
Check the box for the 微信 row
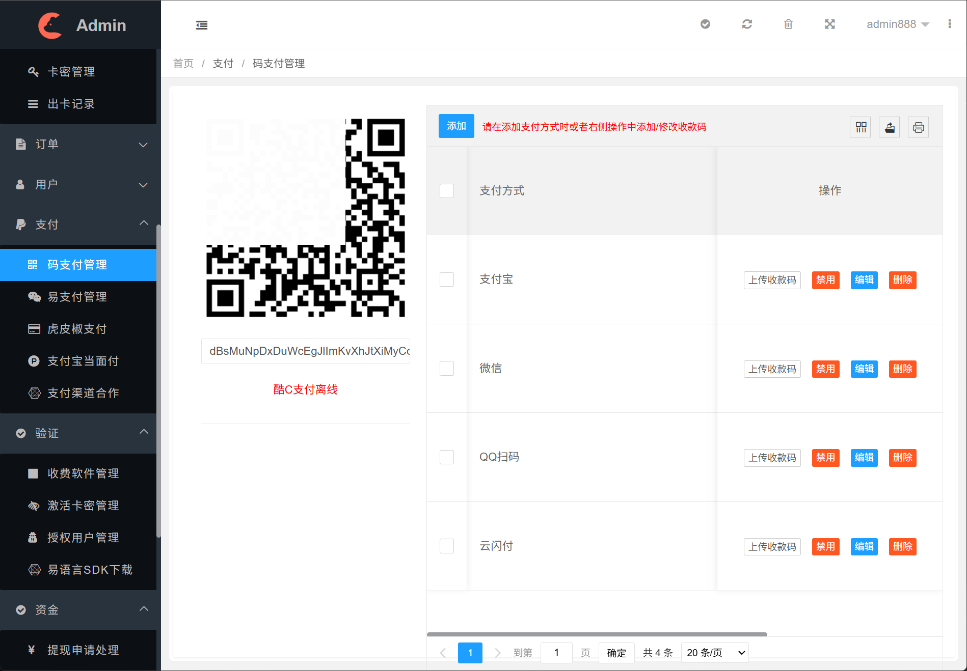(x=447, y=368)
